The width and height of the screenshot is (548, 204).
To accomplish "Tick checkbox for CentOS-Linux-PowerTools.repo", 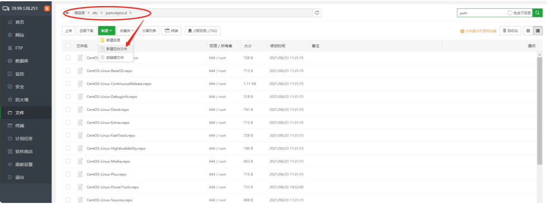I will [68, 187].
